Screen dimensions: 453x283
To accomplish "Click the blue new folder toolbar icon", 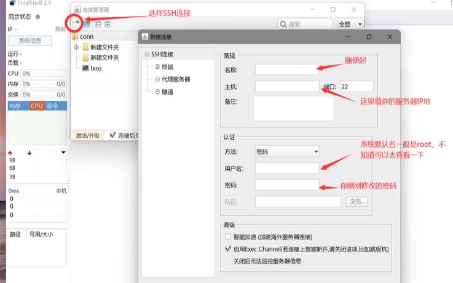I will tap(87, 24).
